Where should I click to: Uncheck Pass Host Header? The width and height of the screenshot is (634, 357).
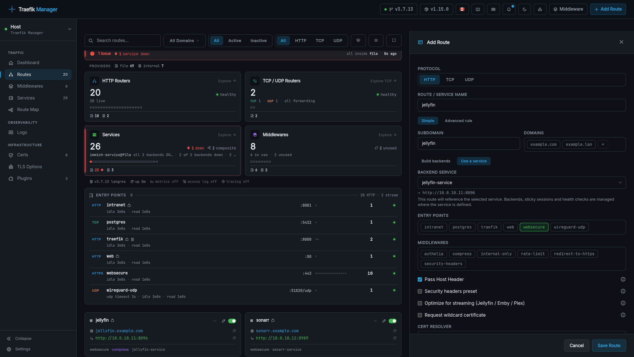420,280
